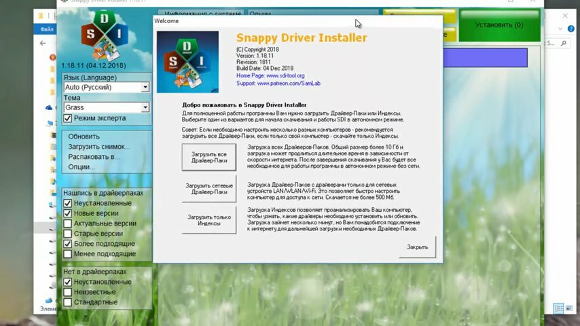
Task: Close the background Explorer window
Action: tap(565, 16)
